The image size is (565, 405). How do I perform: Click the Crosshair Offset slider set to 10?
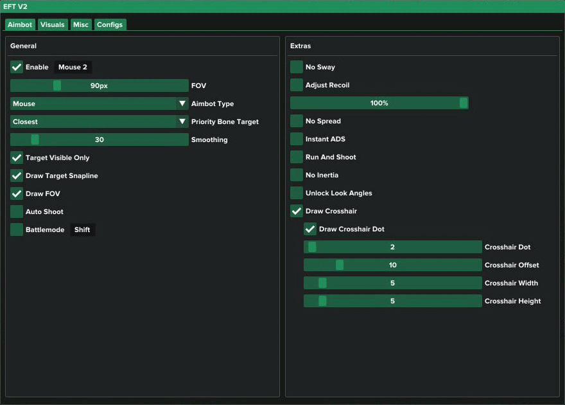click(x=392, y=265)
